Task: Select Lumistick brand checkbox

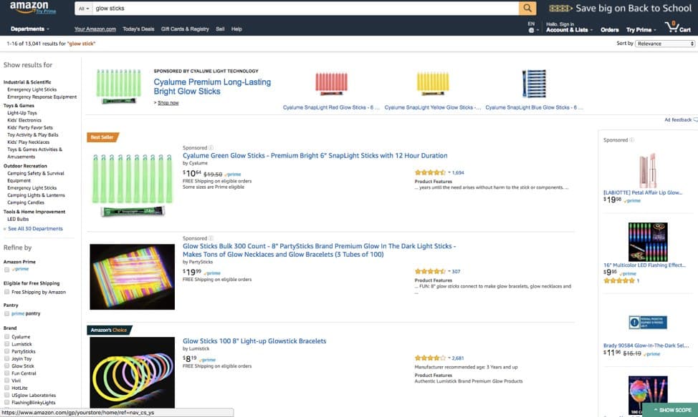Action: click(x=6, y=344)
